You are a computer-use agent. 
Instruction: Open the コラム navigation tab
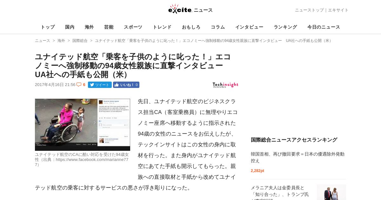[x=218, y=27]
